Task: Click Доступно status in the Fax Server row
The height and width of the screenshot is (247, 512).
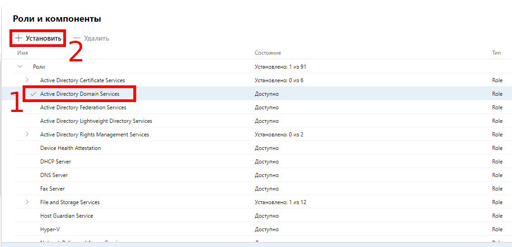Action: (x=267, y=189)
